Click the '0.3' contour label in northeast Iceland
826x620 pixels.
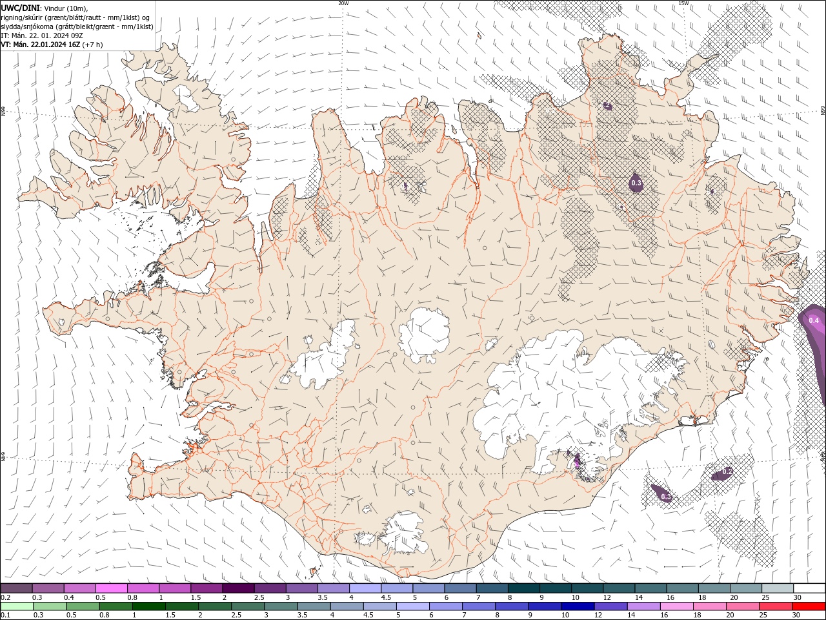click(636, 183)
